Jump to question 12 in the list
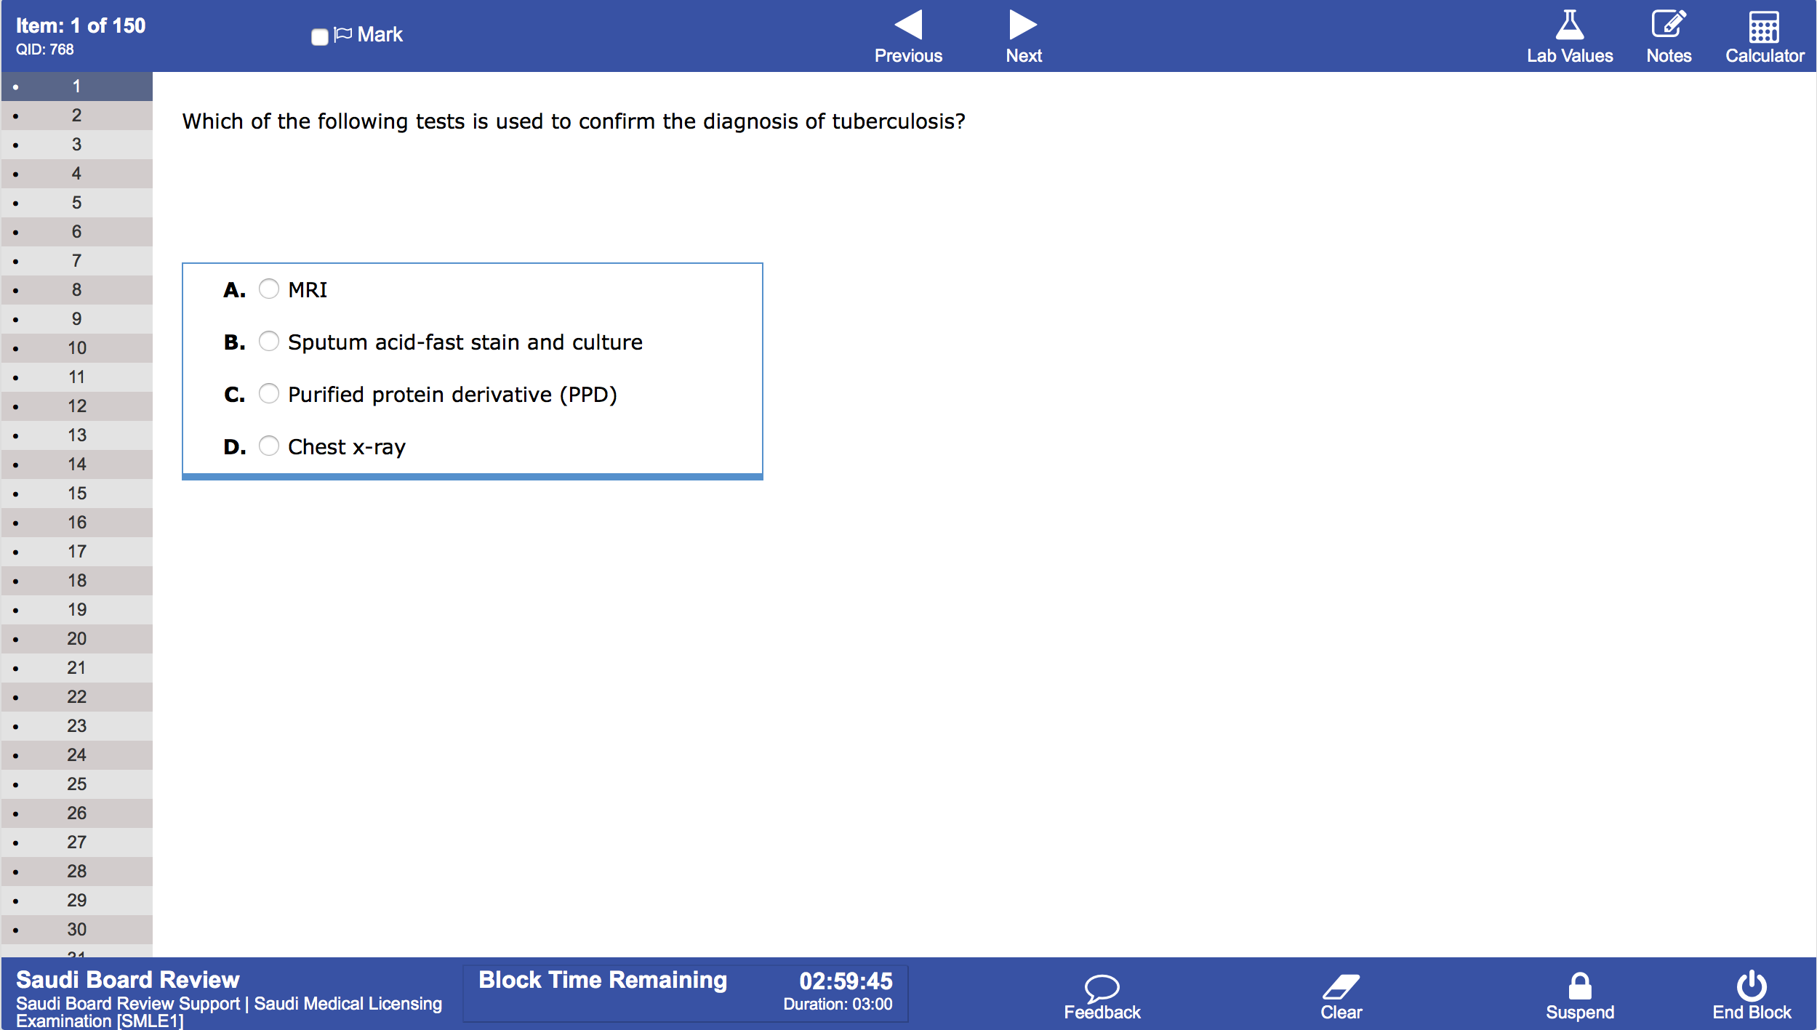 pyautogui.click(x=76, y=406)
